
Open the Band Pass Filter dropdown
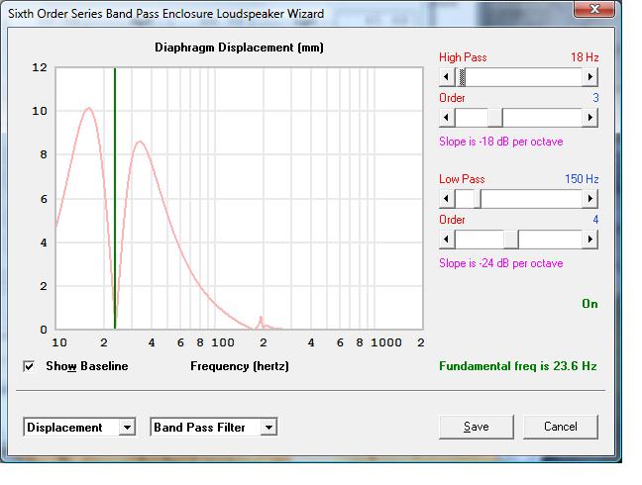click(268, 428)
